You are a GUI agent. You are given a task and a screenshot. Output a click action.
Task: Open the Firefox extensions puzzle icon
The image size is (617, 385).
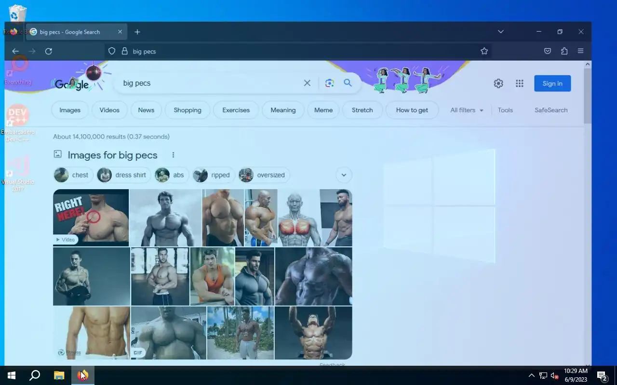point(564,51)
